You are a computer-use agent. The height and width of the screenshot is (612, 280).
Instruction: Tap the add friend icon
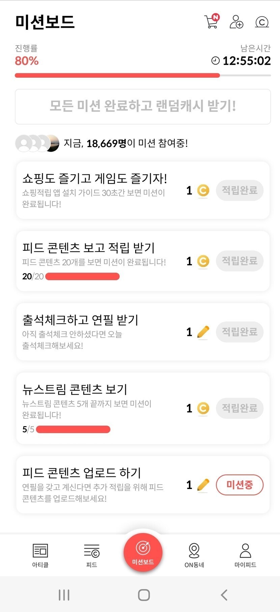click(236, 22)
